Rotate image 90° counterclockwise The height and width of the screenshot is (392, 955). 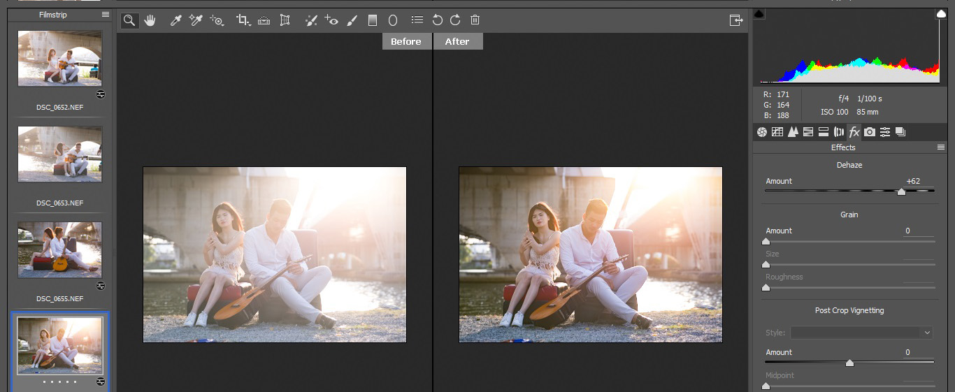[x=438, y=20]
